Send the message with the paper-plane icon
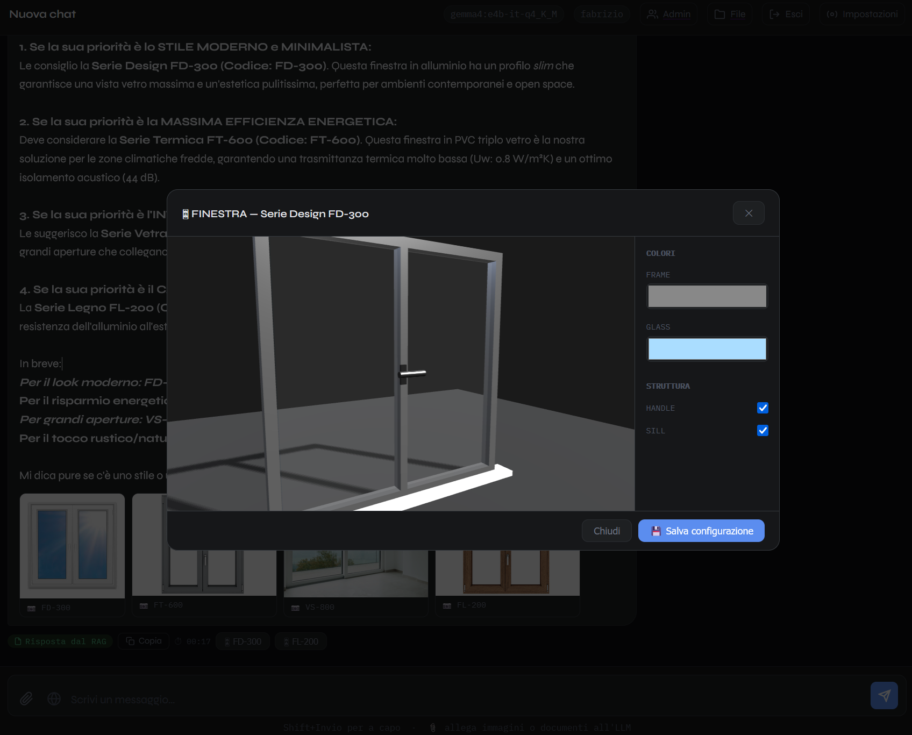The height and width of the screenshot is (735, 912). coord(885,695)
